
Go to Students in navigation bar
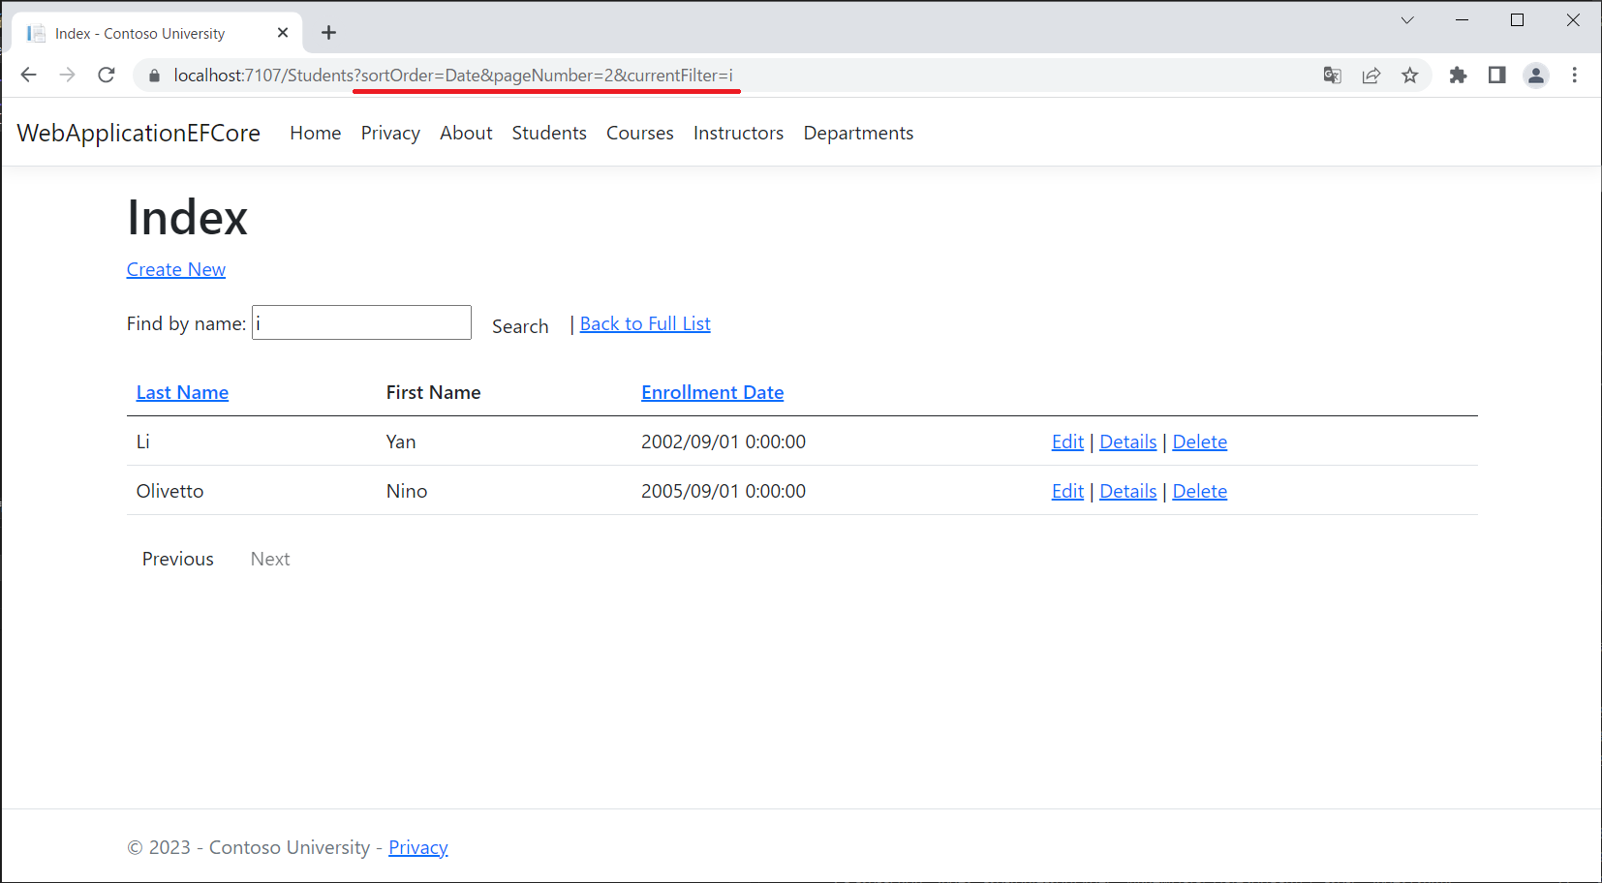pos(548,133)
